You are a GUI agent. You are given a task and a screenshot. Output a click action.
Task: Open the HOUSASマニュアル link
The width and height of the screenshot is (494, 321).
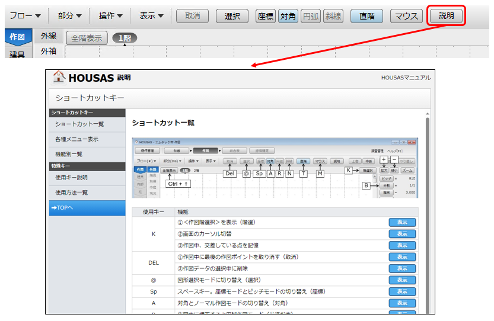point(406,78)
